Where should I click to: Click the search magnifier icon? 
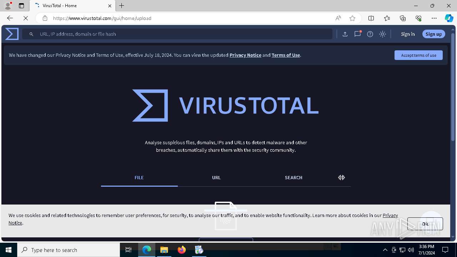pyautogui.click(x=31, y=34)
